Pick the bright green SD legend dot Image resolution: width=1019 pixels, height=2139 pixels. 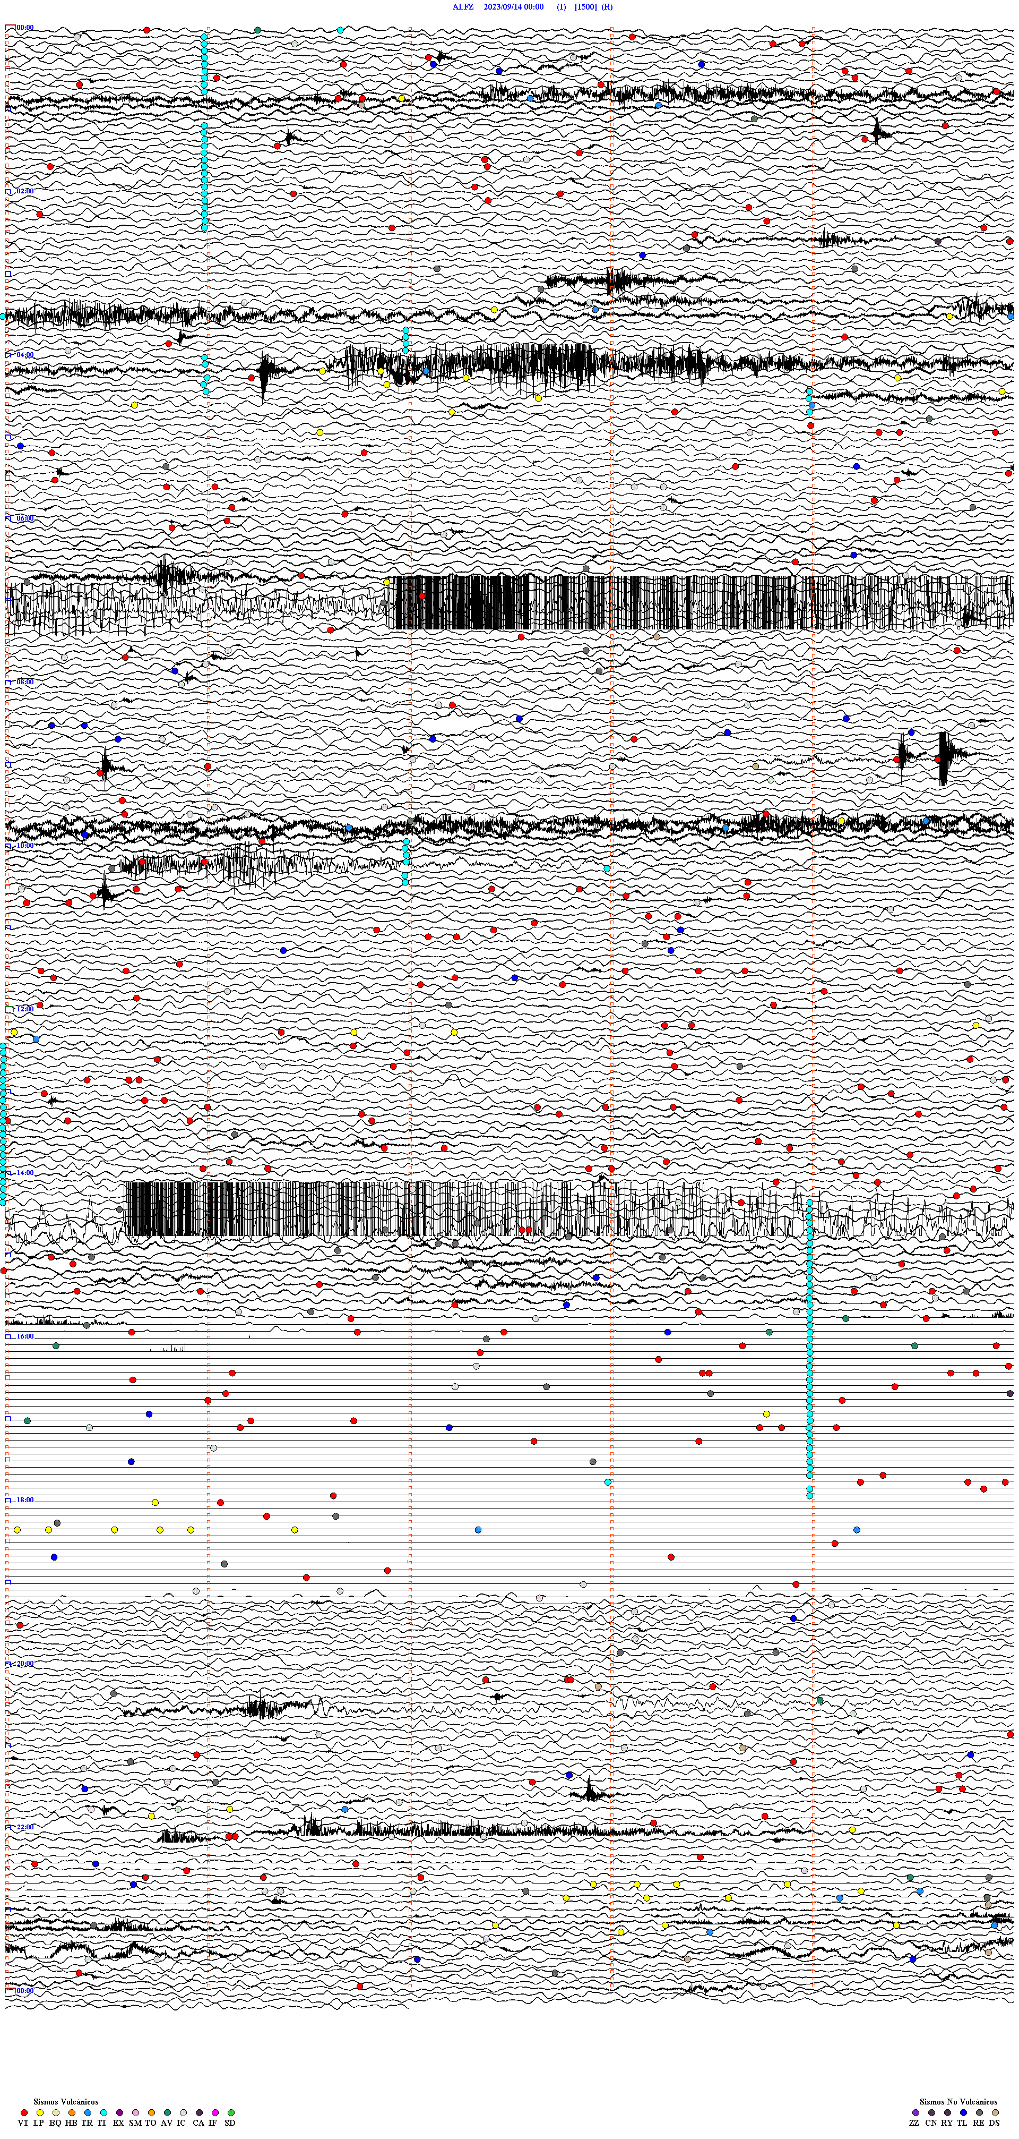231,2112
